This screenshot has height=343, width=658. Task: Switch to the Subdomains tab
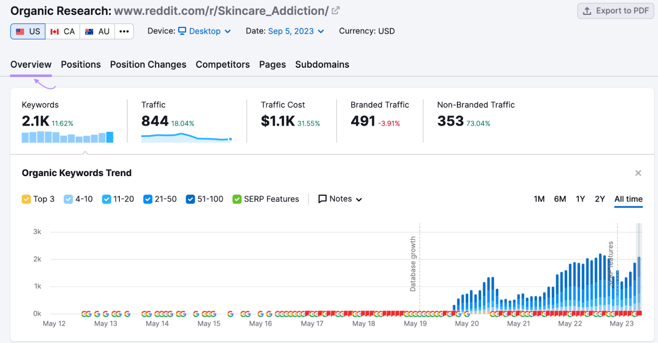tap(322, 64)
